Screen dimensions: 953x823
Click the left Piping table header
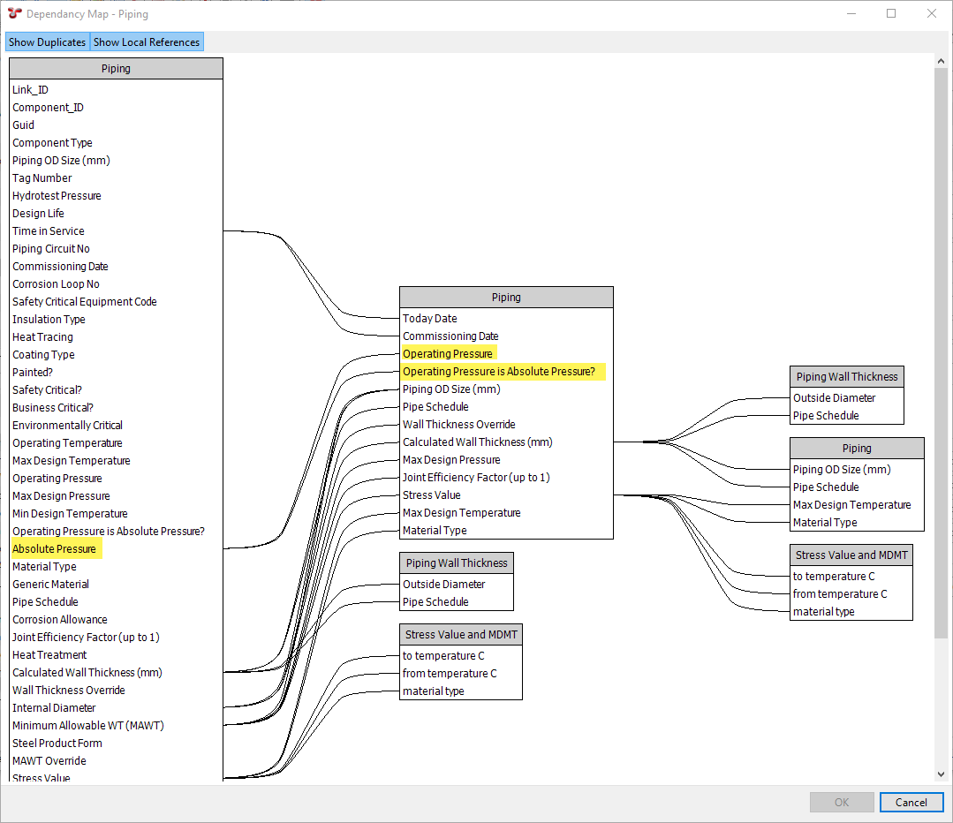pos(116,69)
